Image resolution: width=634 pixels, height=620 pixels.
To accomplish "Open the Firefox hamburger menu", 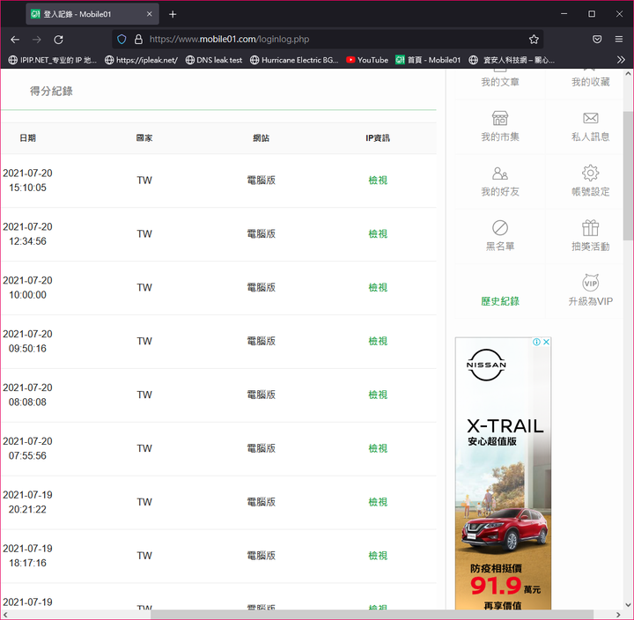I will [x=619, y=40].
